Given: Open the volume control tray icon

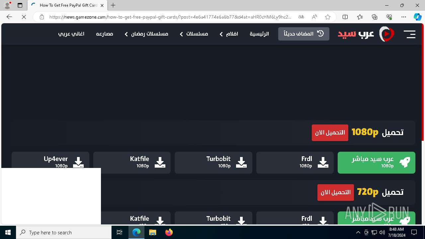Looking at the screenshot, I should tap(382, 232).
